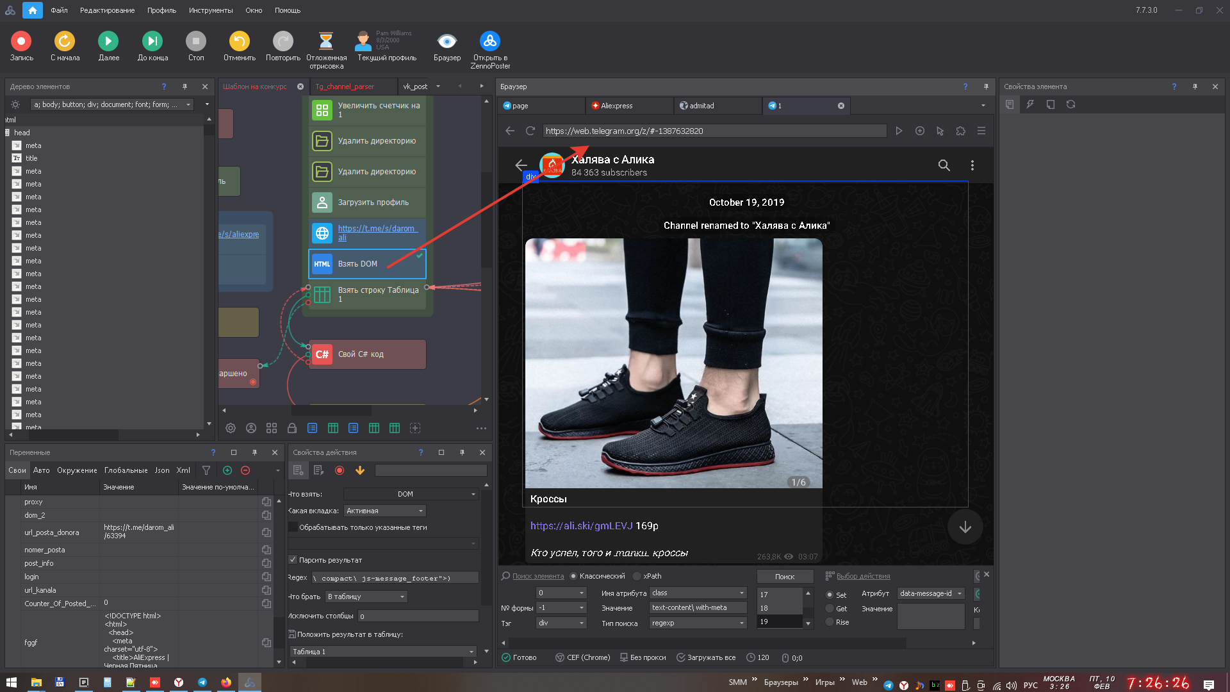The width and height of the screenshot is (1230, 692).
Task: Click the browser URL address field
Action: (x=714, y=131)
